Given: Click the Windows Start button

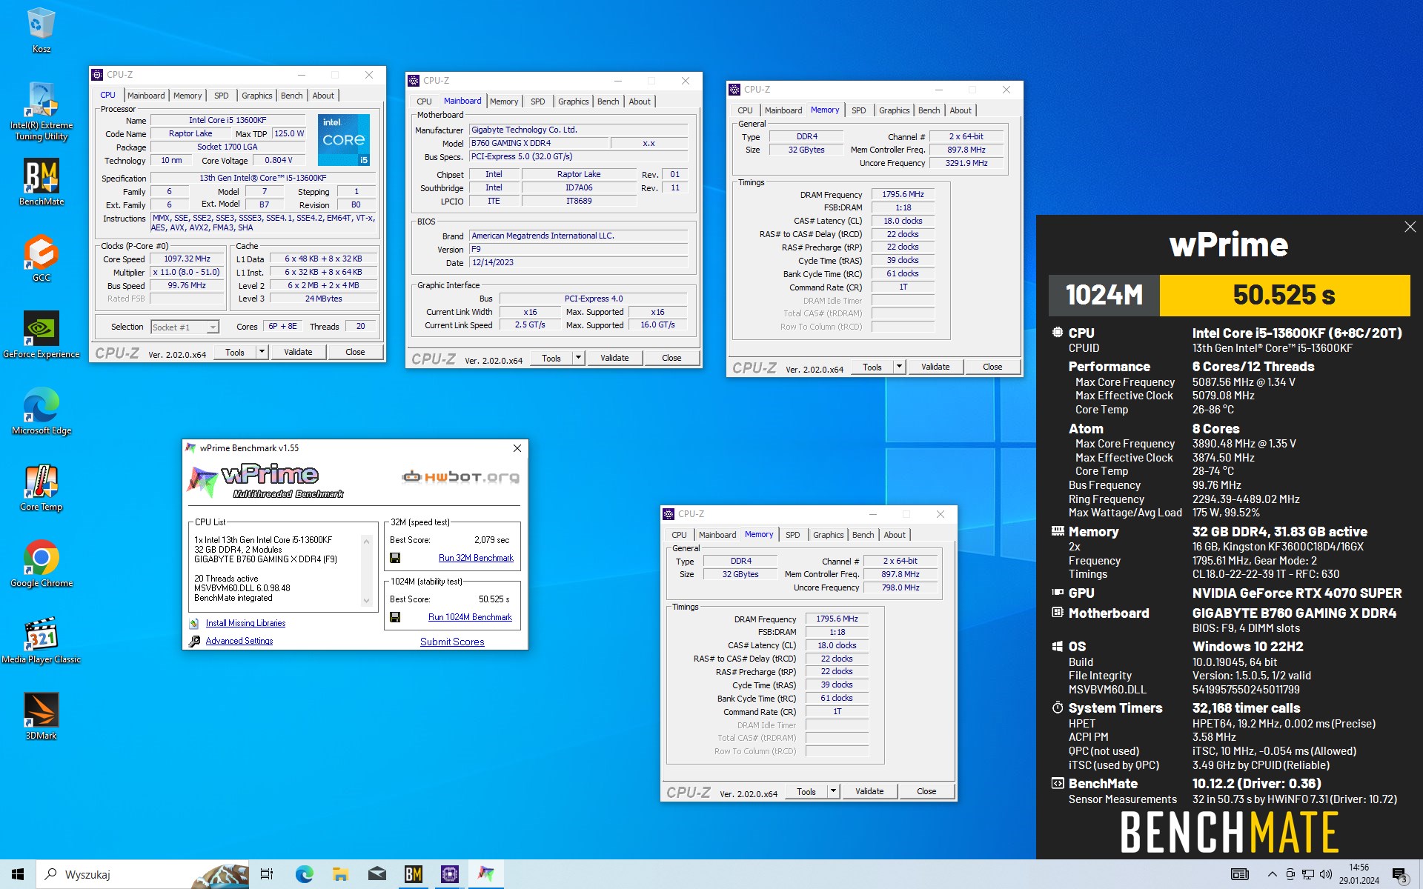Looking at the screenshot, I should click(x=18, y=874).
